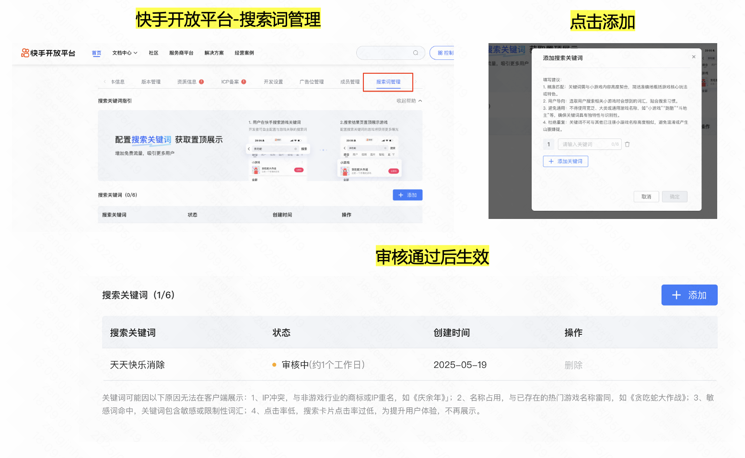Click the 添加关键词 button in the dialog
This screenshot has width=745, height=458.
pos(566,161)
